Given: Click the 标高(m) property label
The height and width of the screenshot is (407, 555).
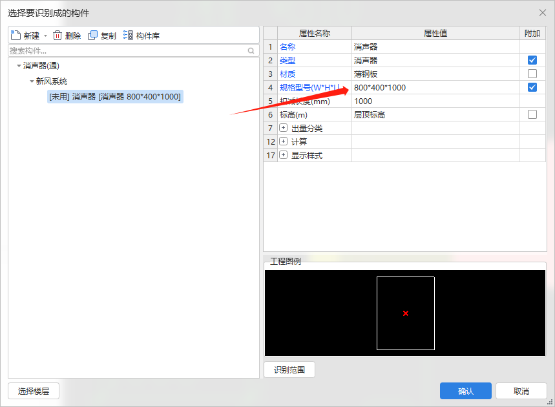Looking at the screenshot, I should 293,114.
